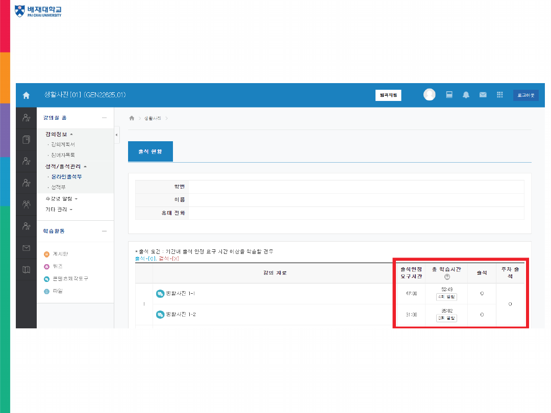
Task: Click the home icon in the blue header
Action: click(26, 95)
